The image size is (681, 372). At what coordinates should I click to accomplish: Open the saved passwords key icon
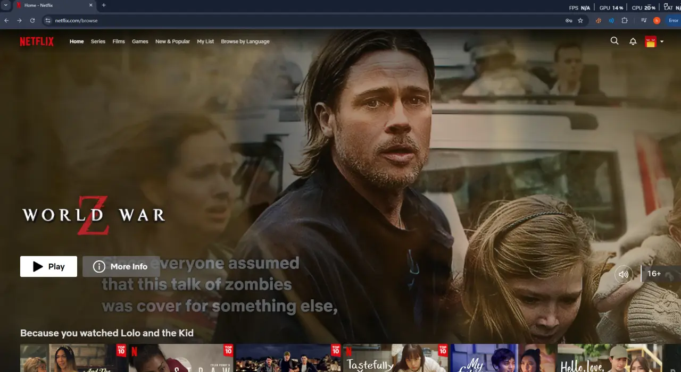pos(569,20)
